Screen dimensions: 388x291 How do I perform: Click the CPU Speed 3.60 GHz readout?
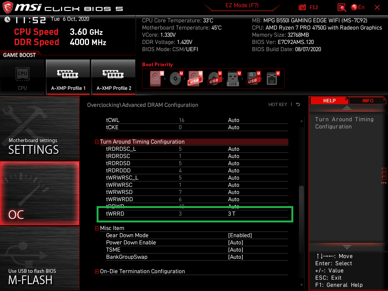pyautogui.click(x=58, y=32)
